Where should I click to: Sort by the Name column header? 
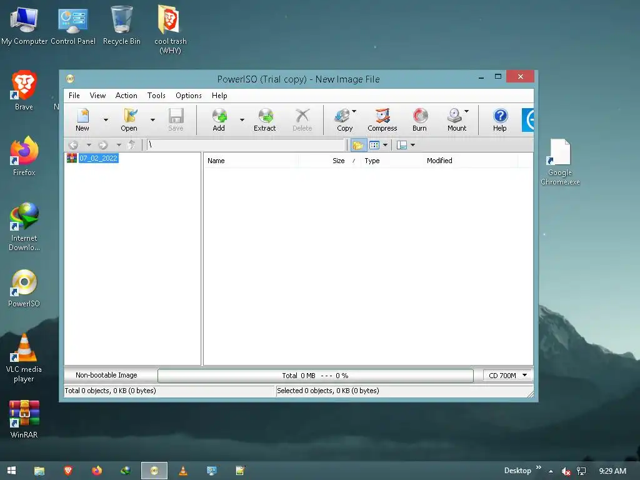[x=251, y=161]
